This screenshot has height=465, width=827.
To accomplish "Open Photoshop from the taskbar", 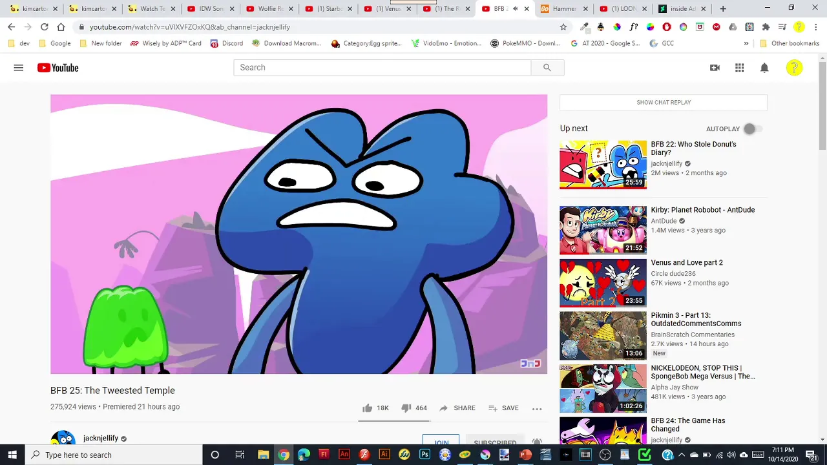I will [x=424, y=455].
